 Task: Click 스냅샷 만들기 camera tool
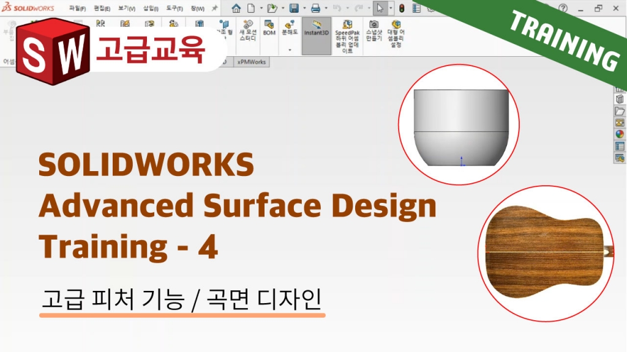pyautogui.click(x=374, y=31)
